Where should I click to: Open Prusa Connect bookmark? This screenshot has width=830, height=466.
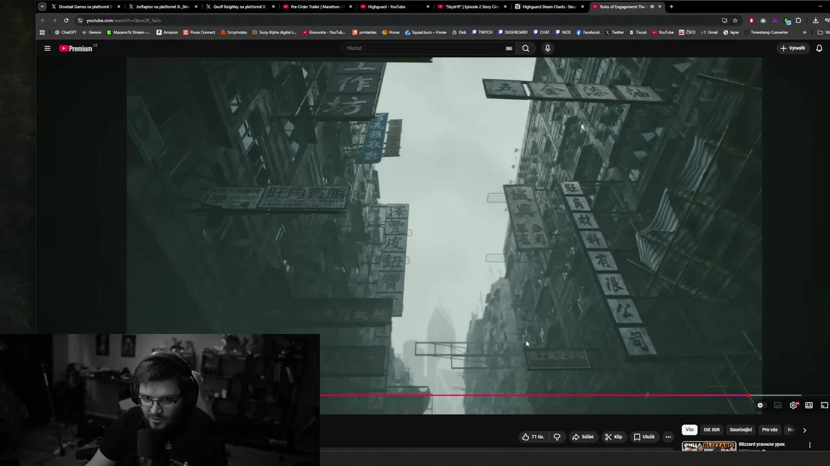click(x=199, y=32)
